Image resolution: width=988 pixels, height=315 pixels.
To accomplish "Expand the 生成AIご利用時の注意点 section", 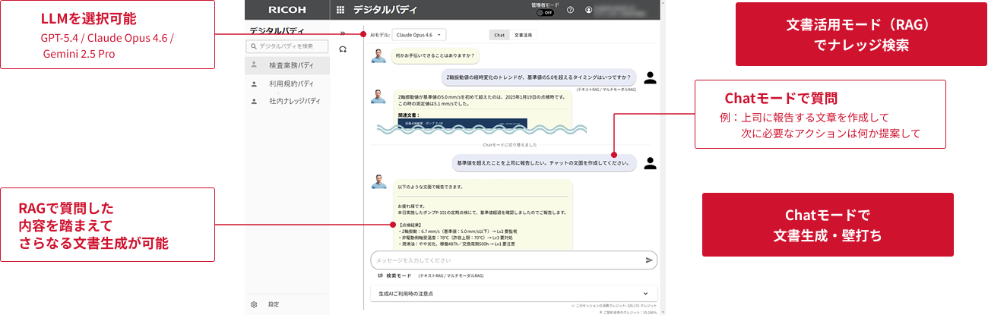I will tap(514, 293).
